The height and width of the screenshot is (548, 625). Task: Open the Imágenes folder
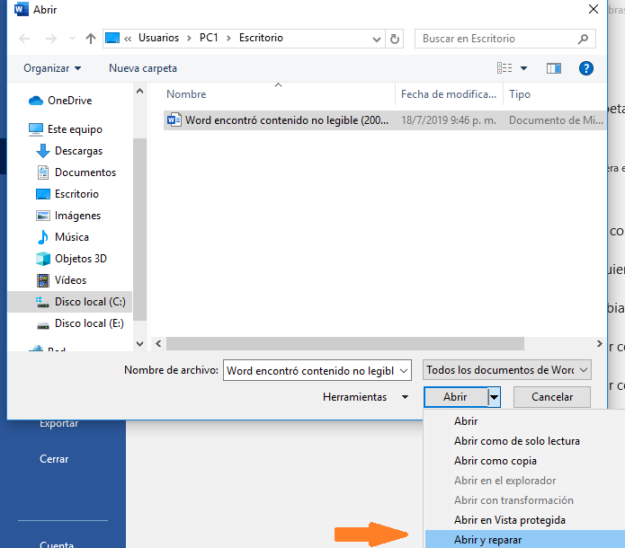(77, 216)
